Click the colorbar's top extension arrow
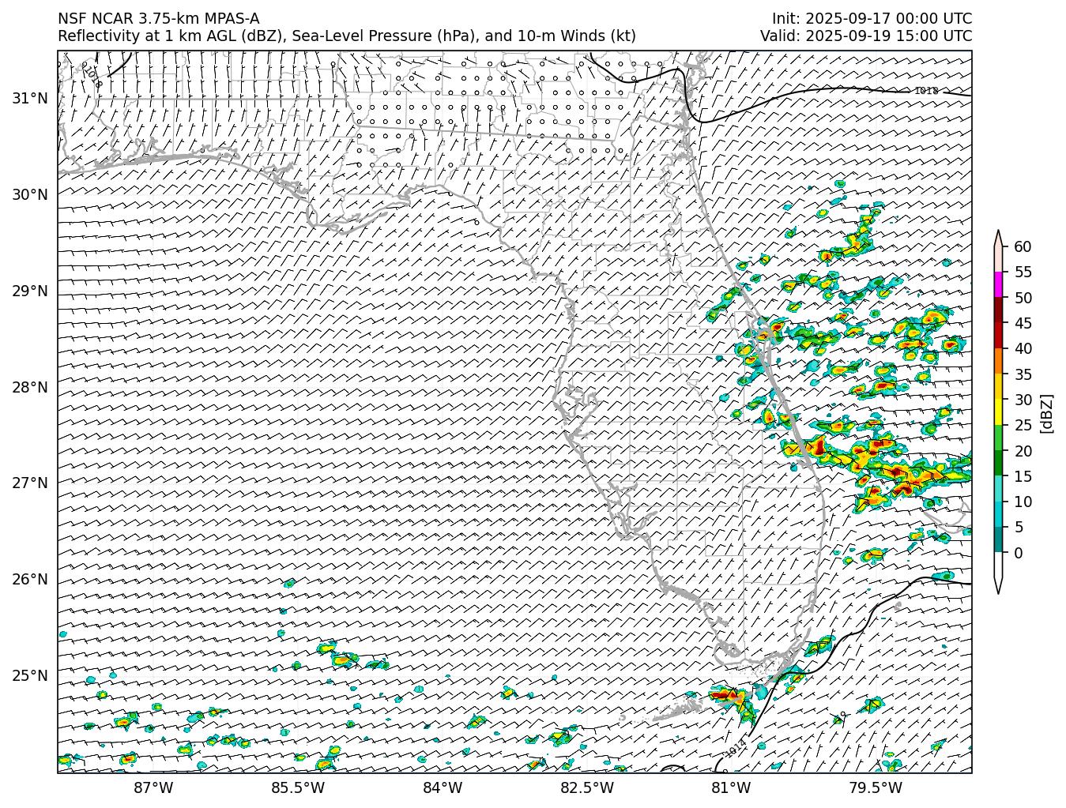 pyautogui.click(x=998, y=239)
